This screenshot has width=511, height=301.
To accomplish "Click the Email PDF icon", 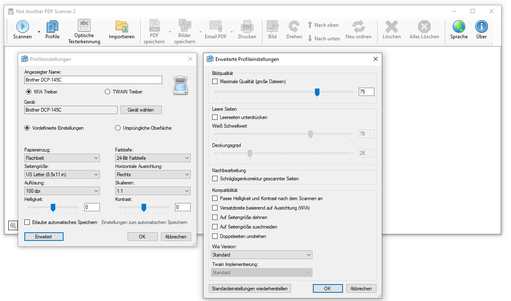I will [215, 26].
